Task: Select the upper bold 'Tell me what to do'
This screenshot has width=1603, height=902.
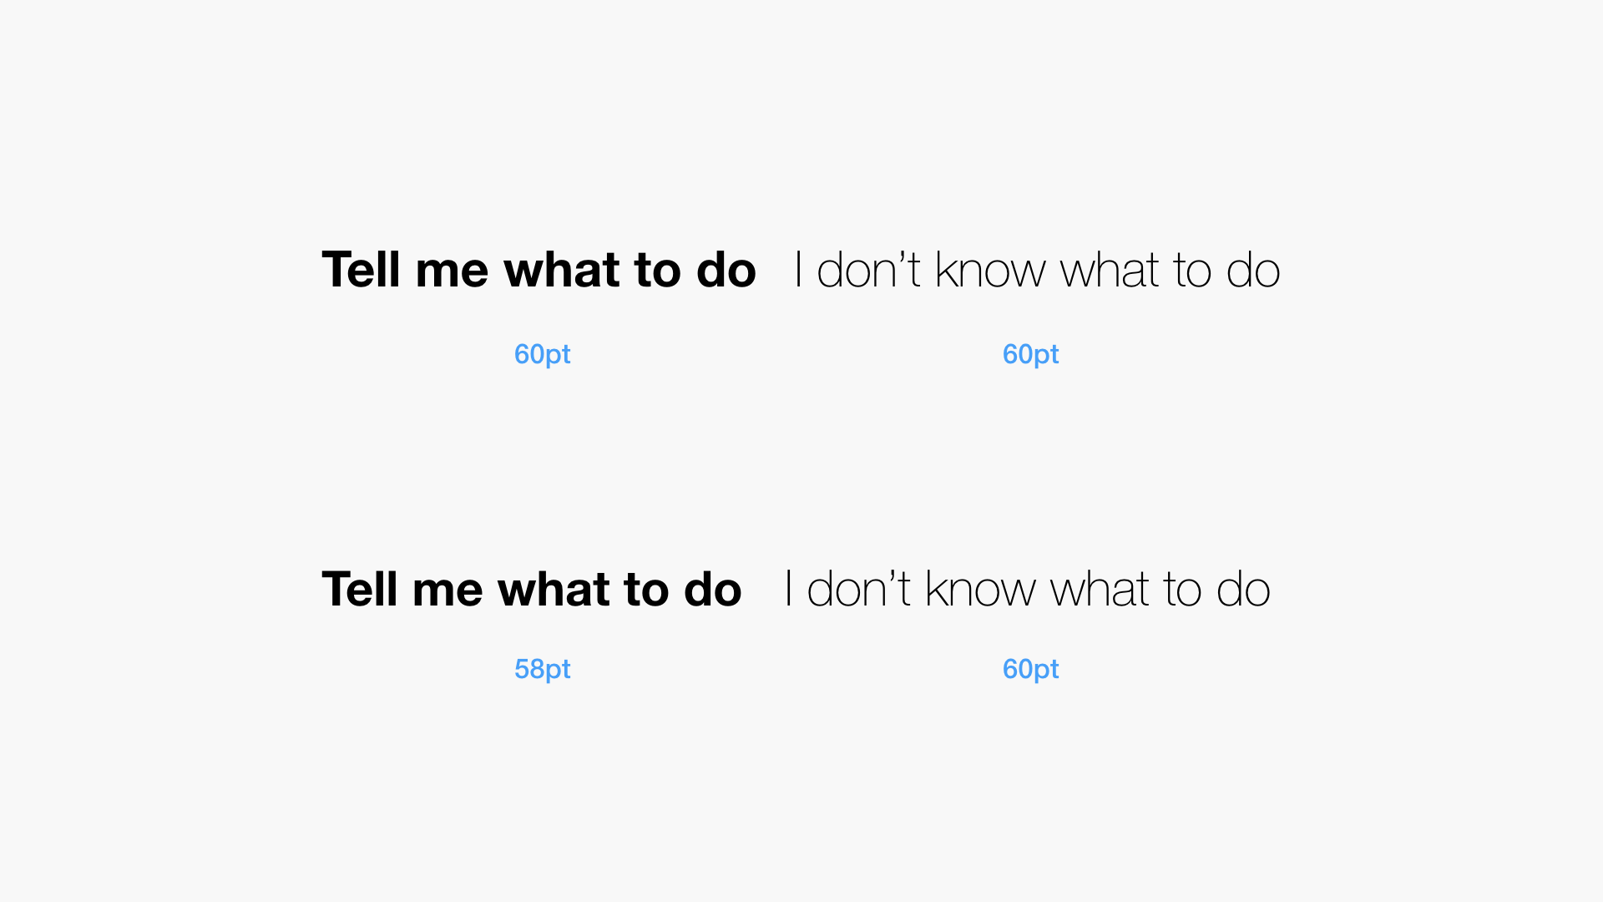Action: coord(539,270)
